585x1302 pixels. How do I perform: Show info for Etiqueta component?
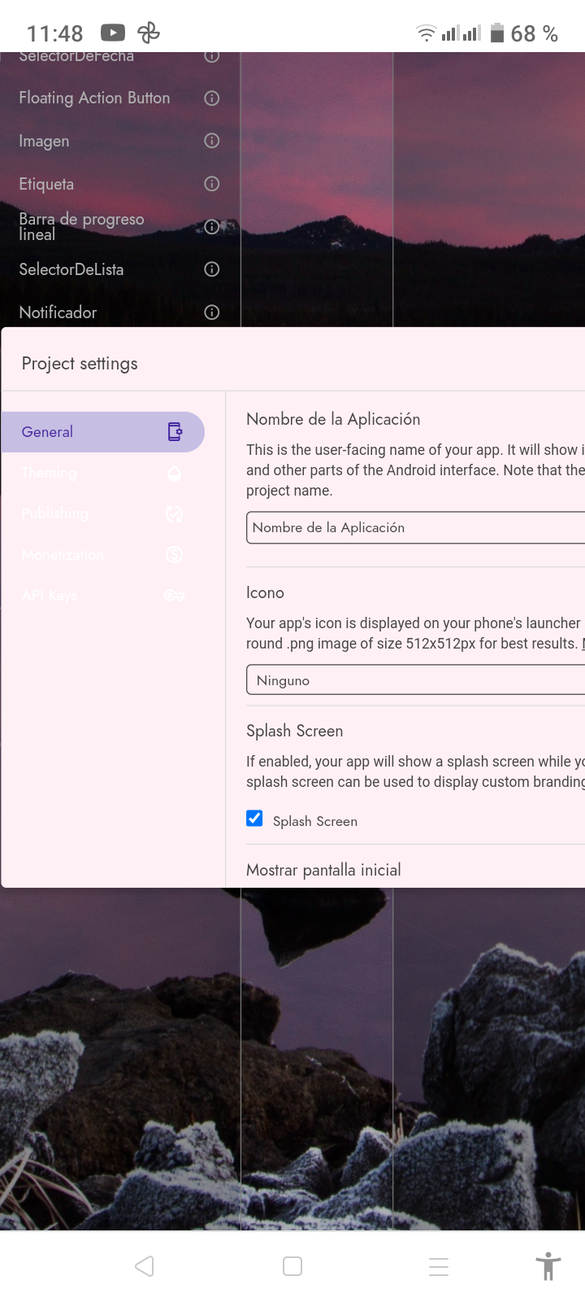click(212, 184)
